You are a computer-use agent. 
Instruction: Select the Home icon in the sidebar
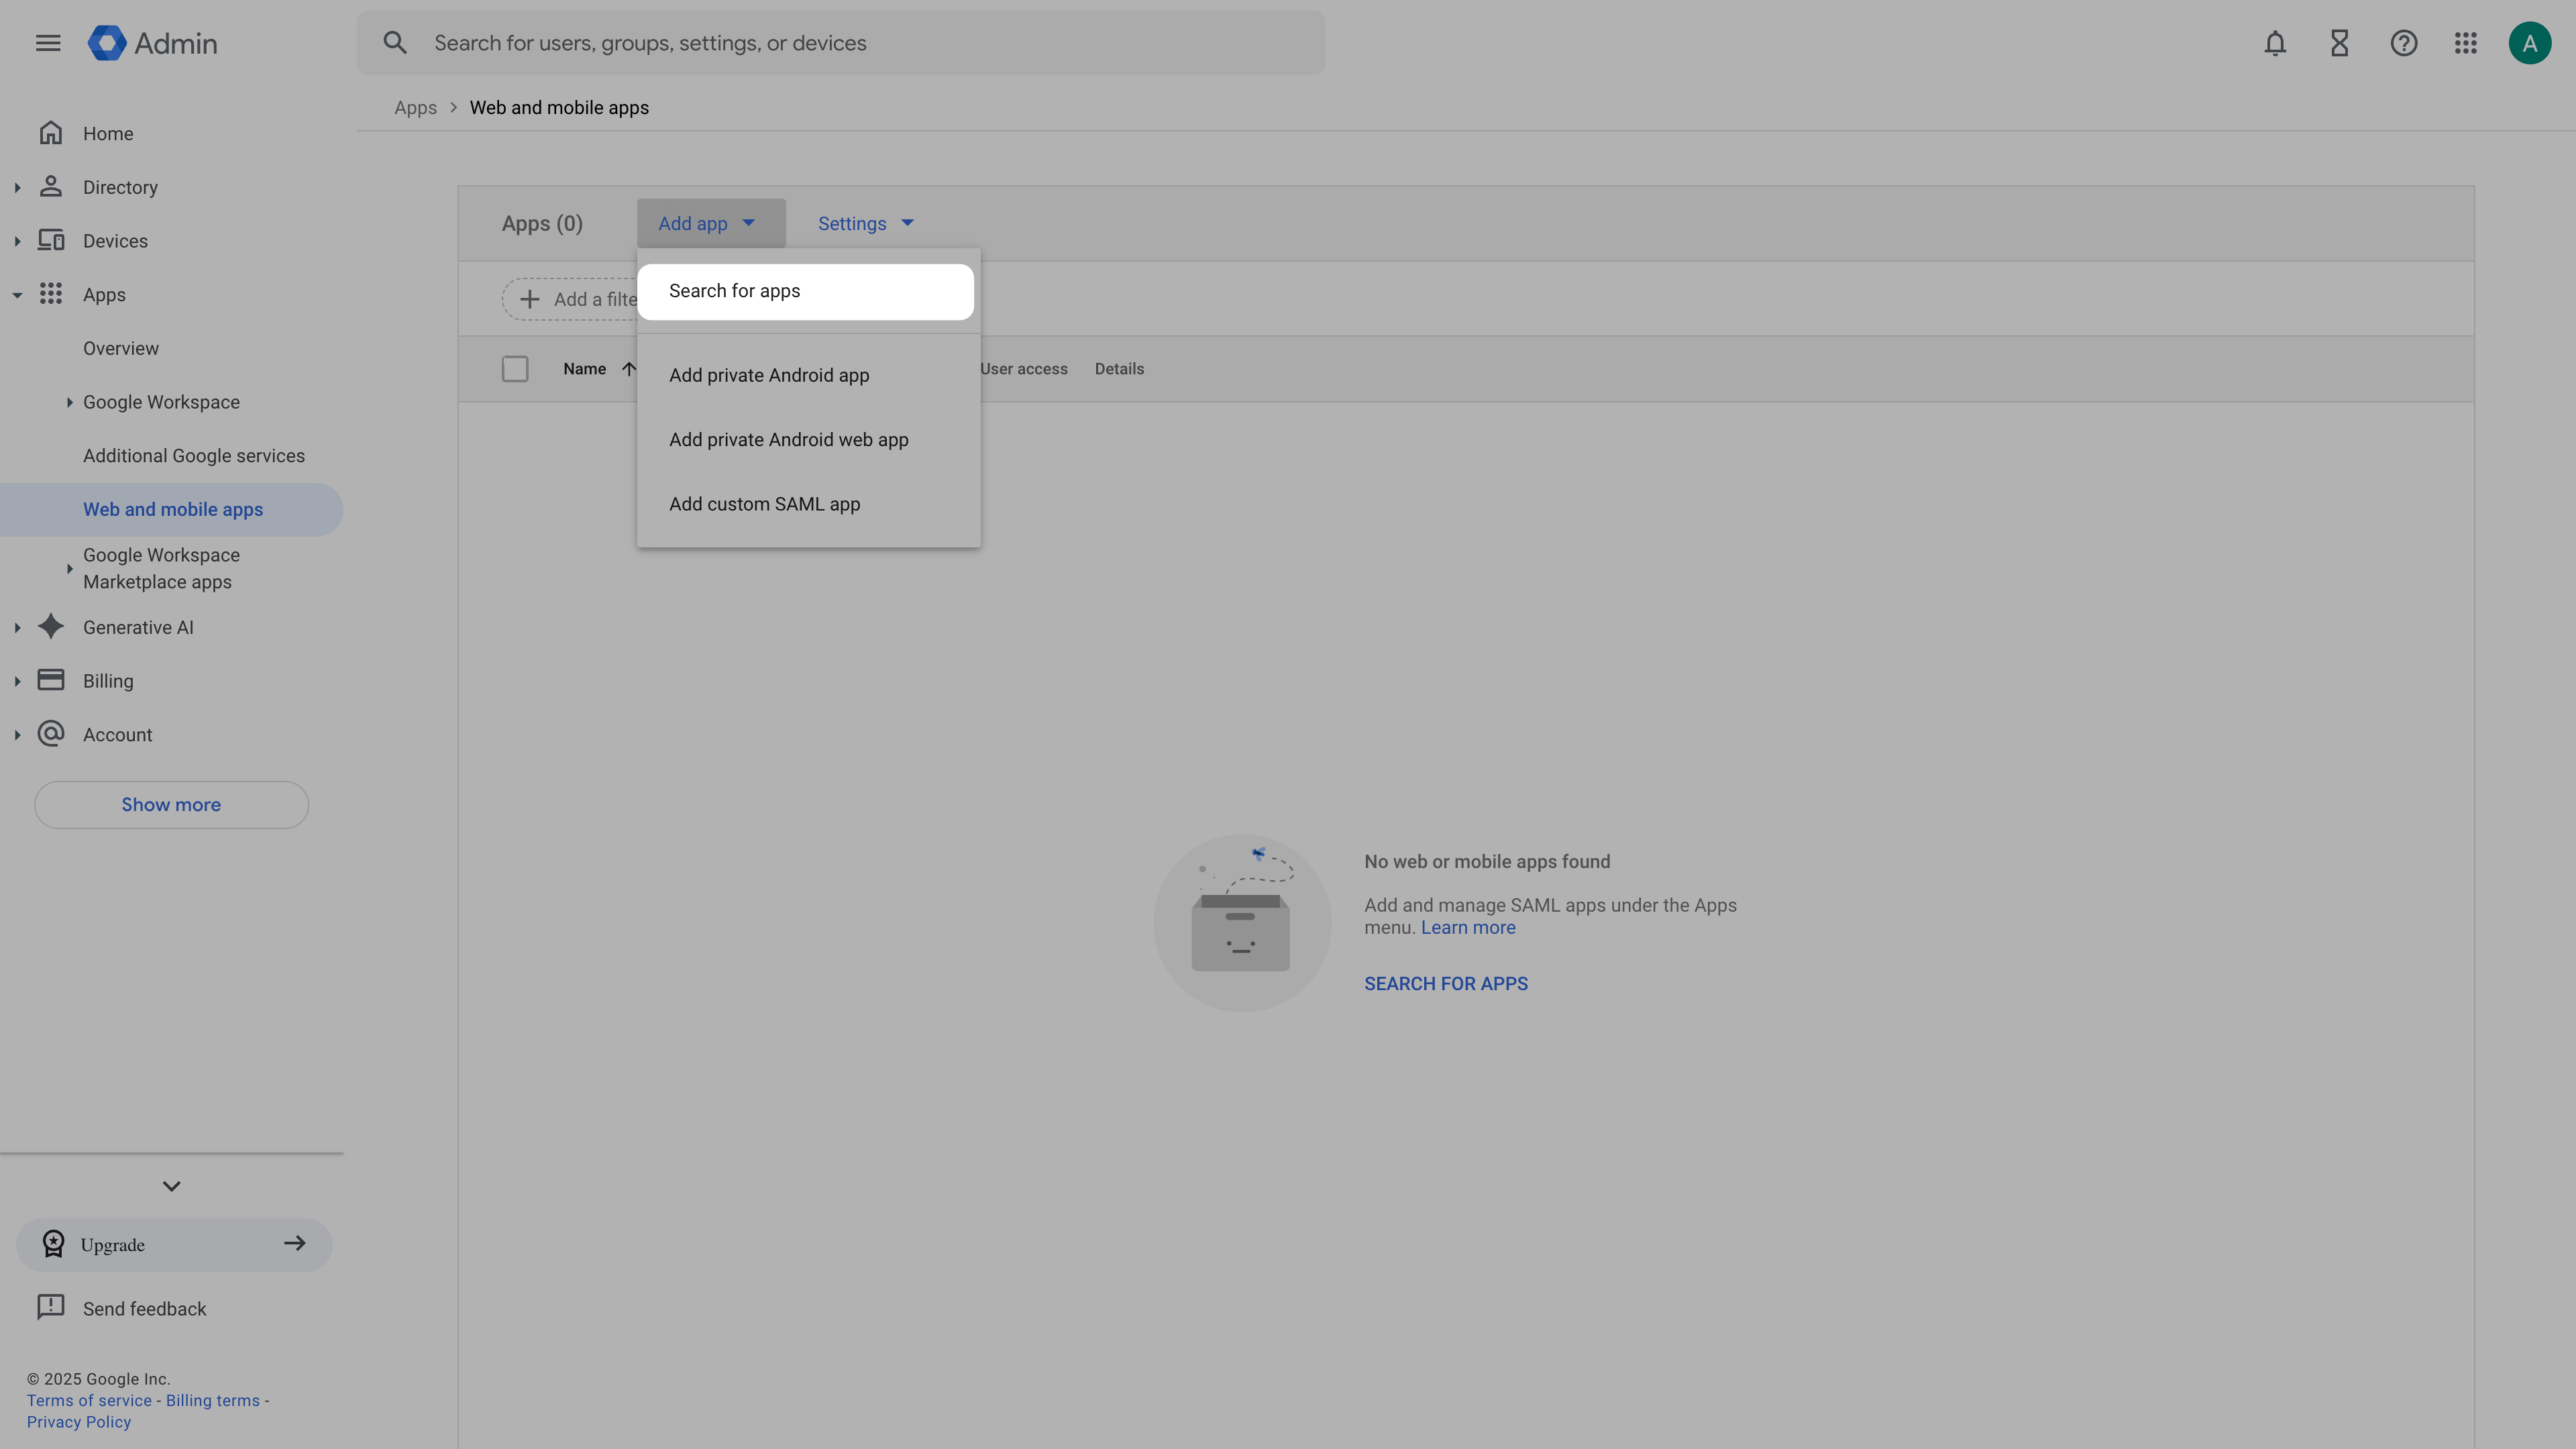click(x=51, y=132)
